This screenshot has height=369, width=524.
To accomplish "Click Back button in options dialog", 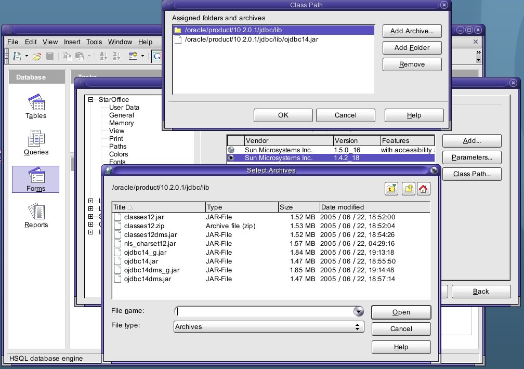I will (x=481, y=292).
